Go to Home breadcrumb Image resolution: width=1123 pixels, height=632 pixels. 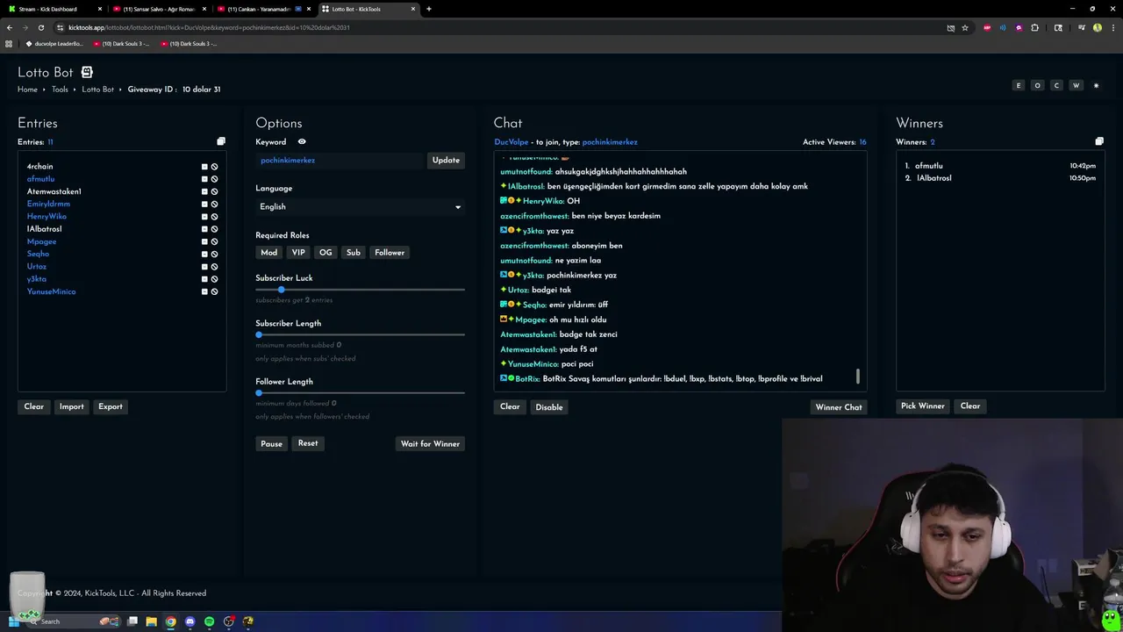point(27,90)
